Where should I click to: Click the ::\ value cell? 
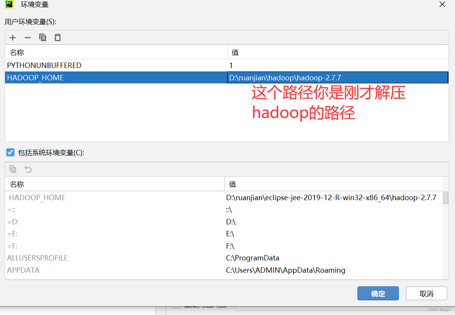229,210
